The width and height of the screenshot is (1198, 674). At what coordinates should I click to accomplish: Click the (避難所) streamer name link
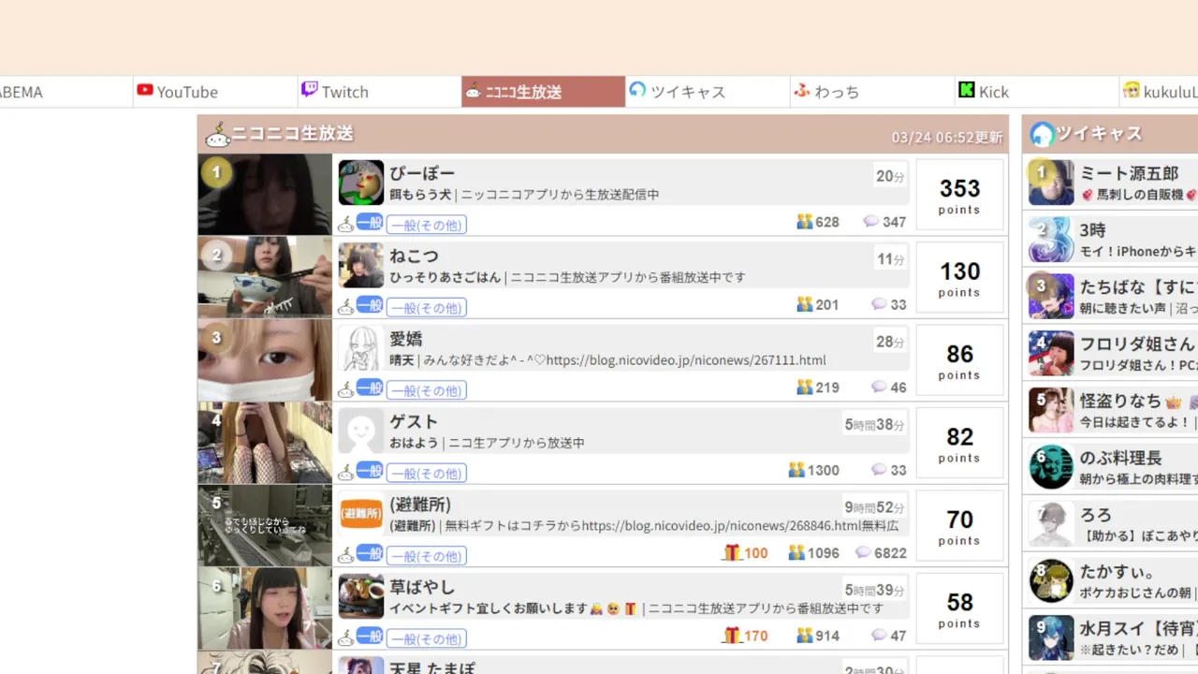(420, 504)
